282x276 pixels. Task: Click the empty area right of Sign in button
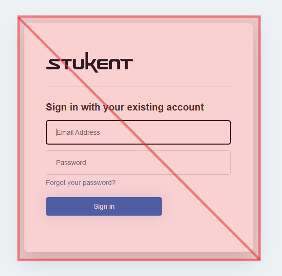point(196,206)
